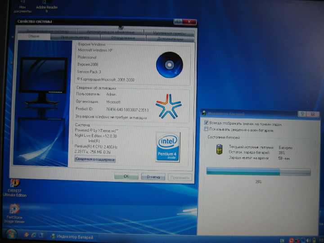Click 'Текущий источник питания' label

click(251, 147)
